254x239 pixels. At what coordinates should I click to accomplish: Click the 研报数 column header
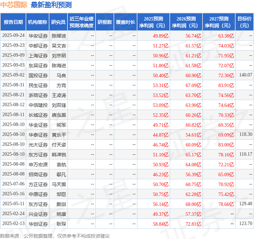[105, 22]
